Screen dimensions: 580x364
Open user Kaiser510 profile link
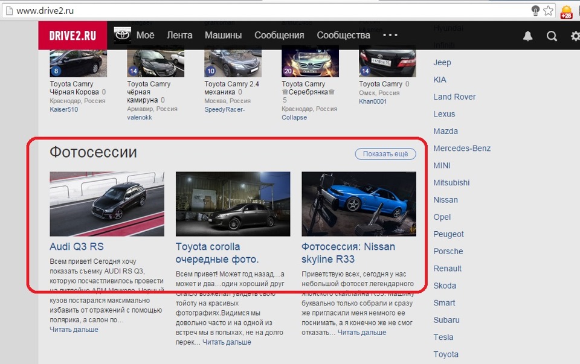pyautogui.click(x=64, y=109)
